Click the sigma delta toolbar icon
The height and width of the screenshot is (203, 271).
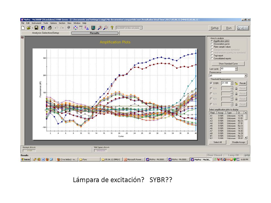[86, 28]
